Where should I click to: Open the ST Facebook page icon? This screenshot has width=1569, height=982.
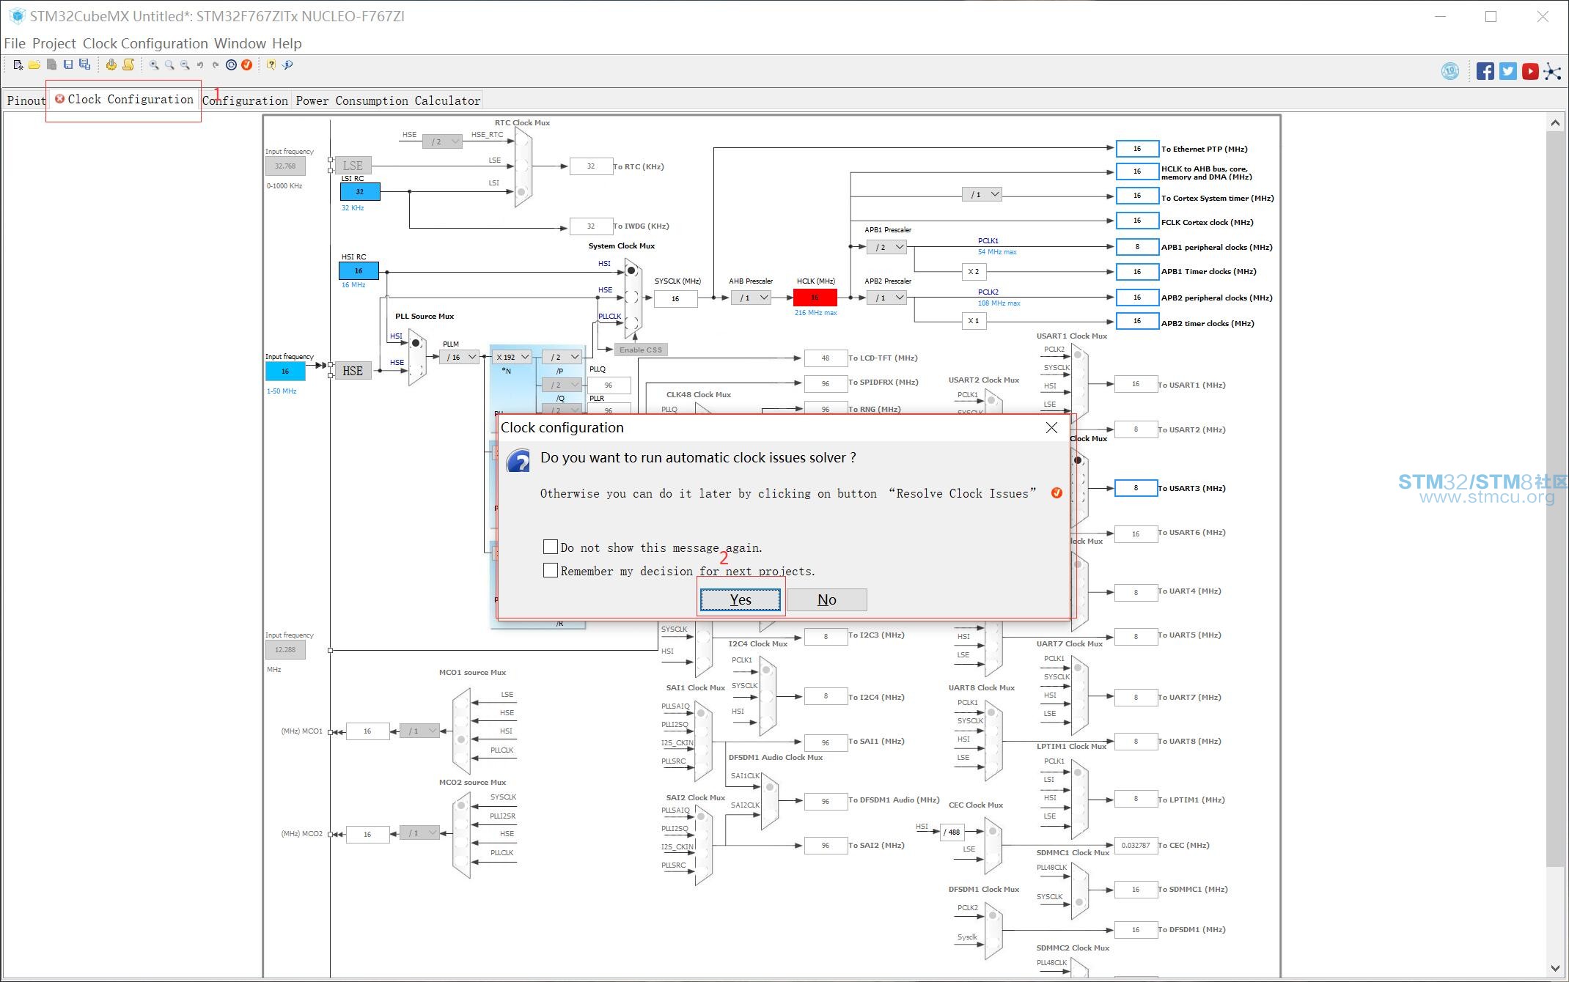click(1485, 71)
